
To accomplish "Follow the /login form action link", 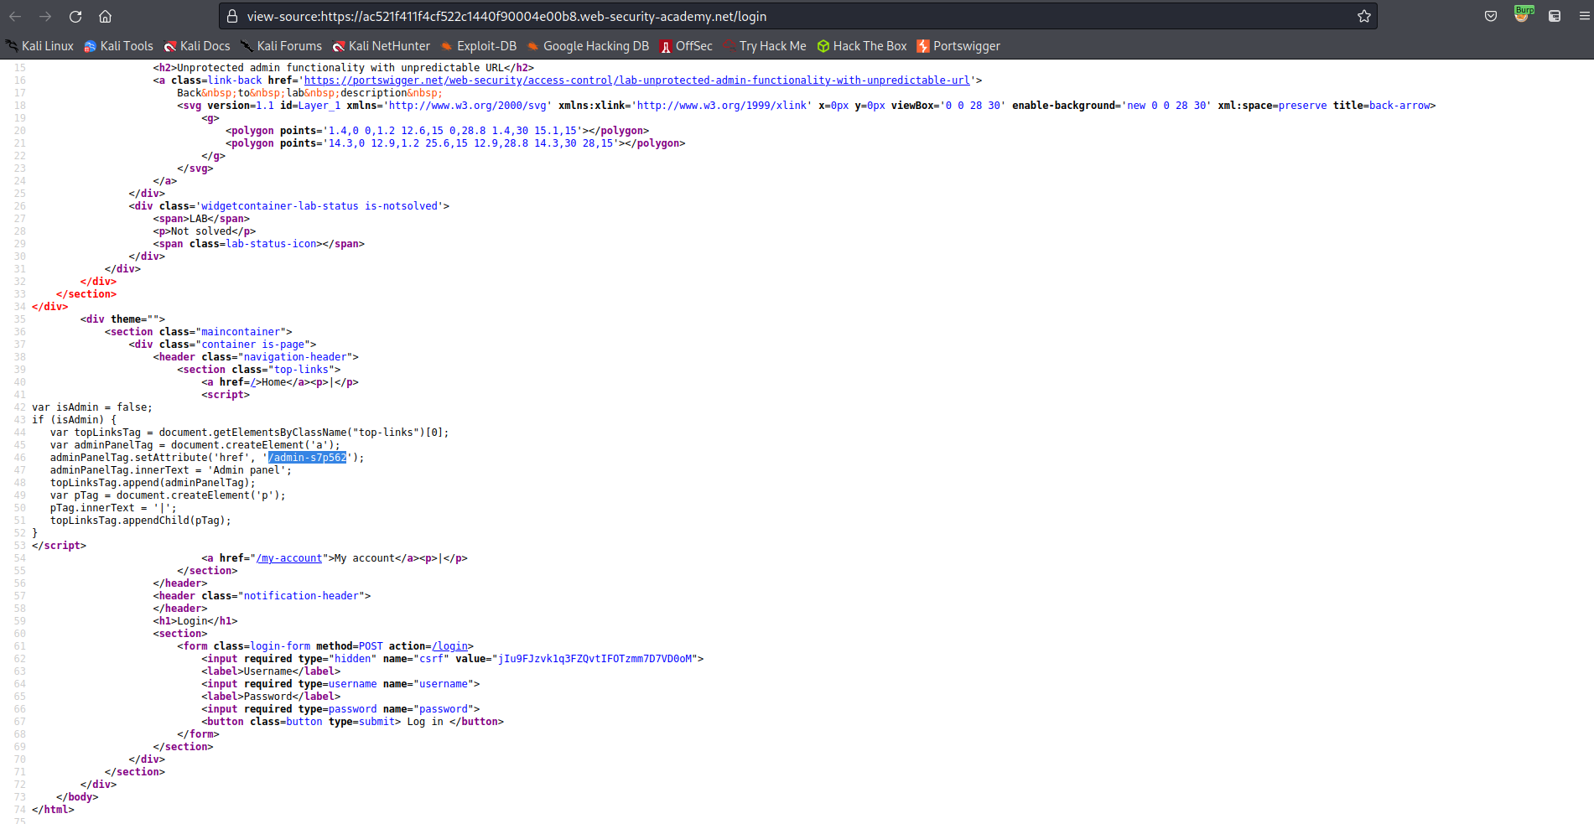I will click(x=450, y=646).
